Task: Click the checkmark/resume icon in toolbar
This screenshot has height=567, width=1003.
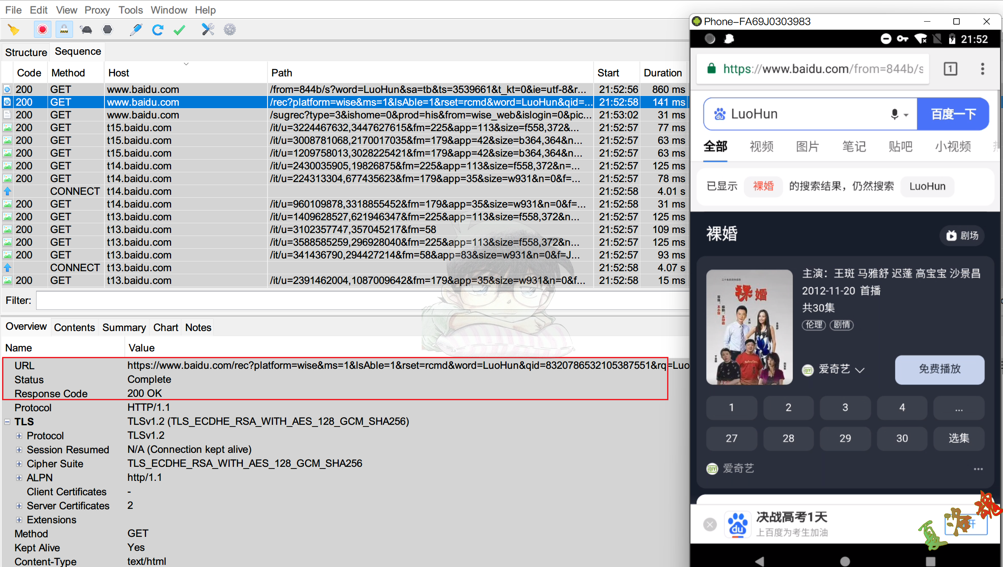Action: click(x=181, y=29)
